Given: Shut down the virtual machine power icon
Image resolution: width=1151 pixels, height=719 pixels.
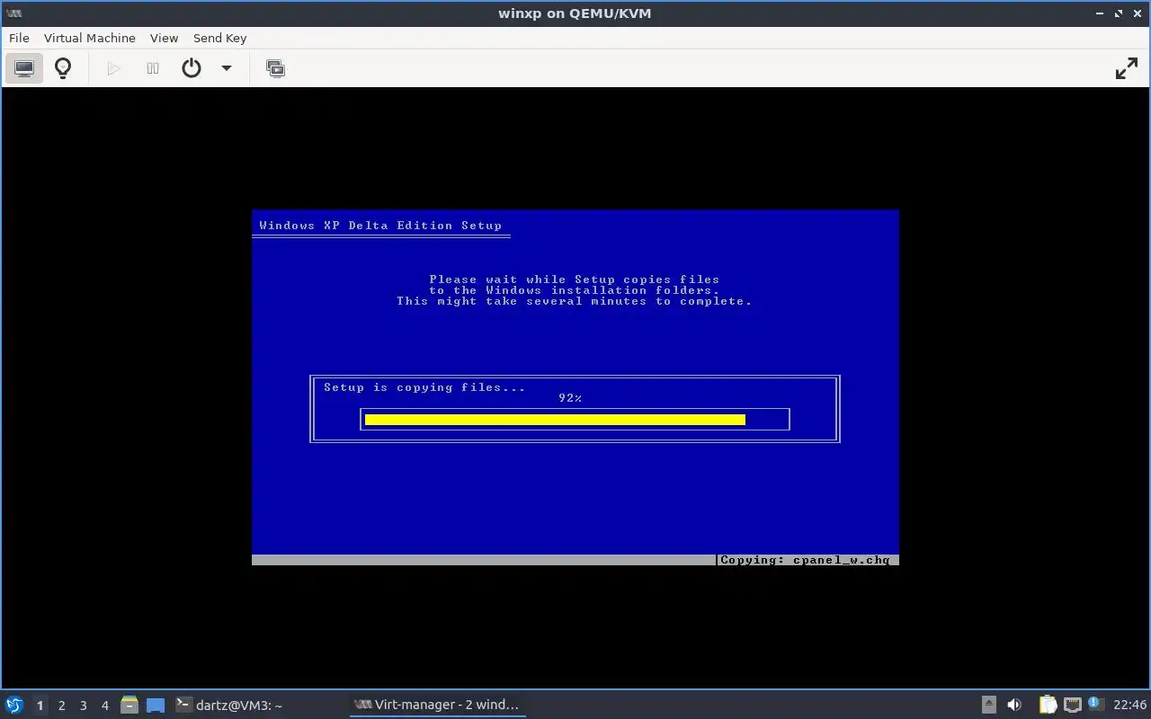Looking at the screenshot, I should (x=192, y=68).
